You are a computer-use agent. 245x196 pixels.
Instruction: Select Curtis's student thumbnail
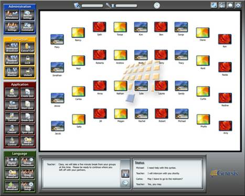click(203, 91)
